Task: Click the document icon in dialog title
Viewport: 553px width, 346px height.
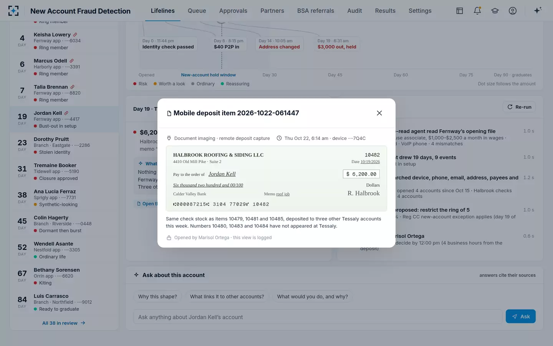Action: (x=169, y=113)
